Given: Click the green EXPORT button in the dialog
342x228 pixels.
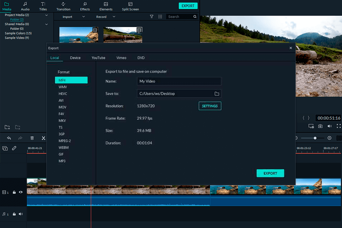Looking at the screenshot, I should coord(270,173).
